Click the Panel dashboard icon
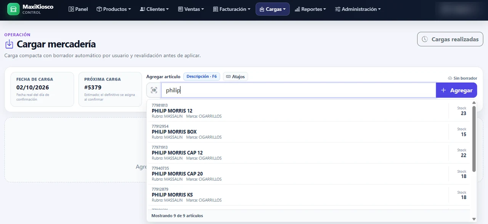The height and width of the screenshot is (224, 488). coord(71,9)
